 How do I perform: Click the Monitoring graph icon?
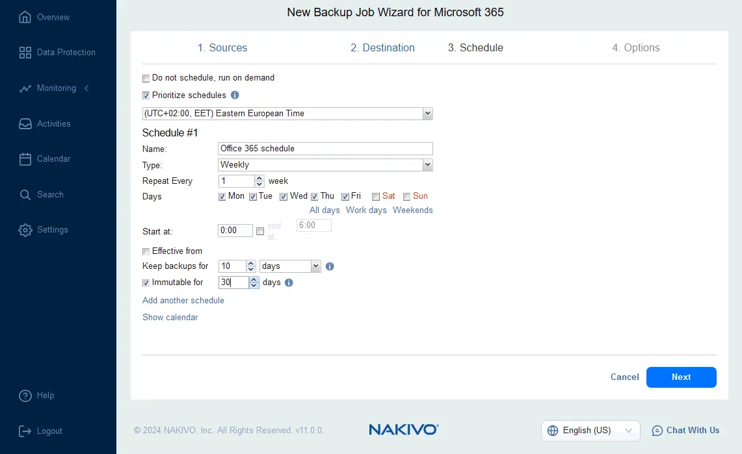(x=25, y=88)
